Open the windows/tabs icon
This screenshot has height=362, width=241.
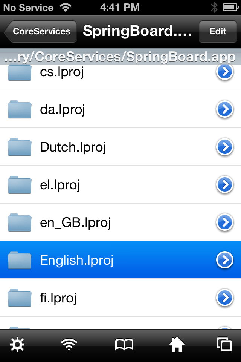point(224,345)
